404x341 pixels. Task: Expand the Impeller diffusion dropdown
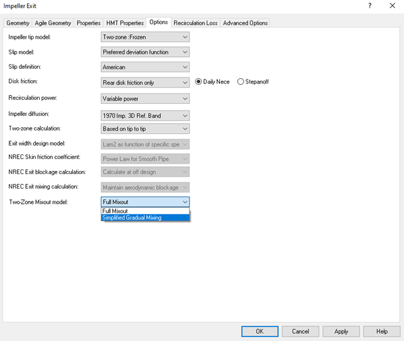tap(145, 115)
